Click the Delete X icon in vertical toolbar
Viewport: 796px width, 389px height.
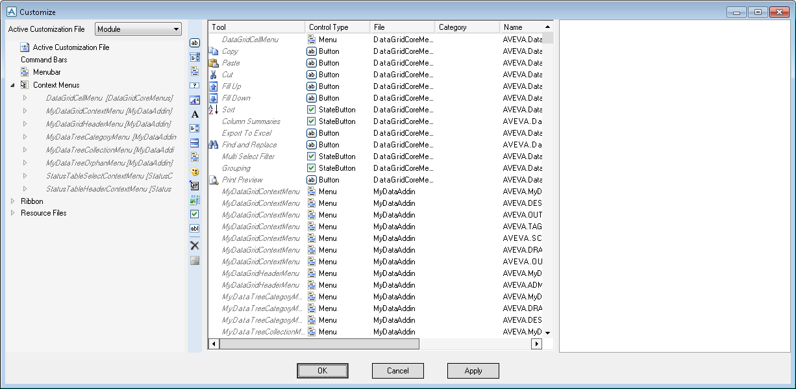(x=194, y=245)
